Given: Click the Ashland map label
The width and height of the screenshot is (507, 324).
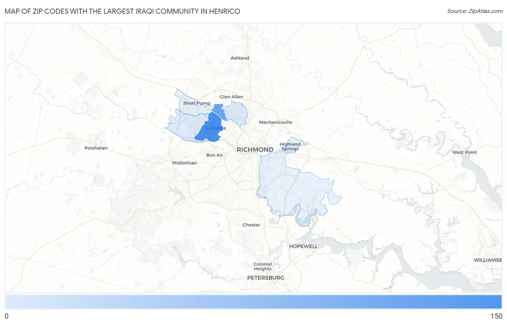Looking at the screenshot, I should (x=240, y=58).
